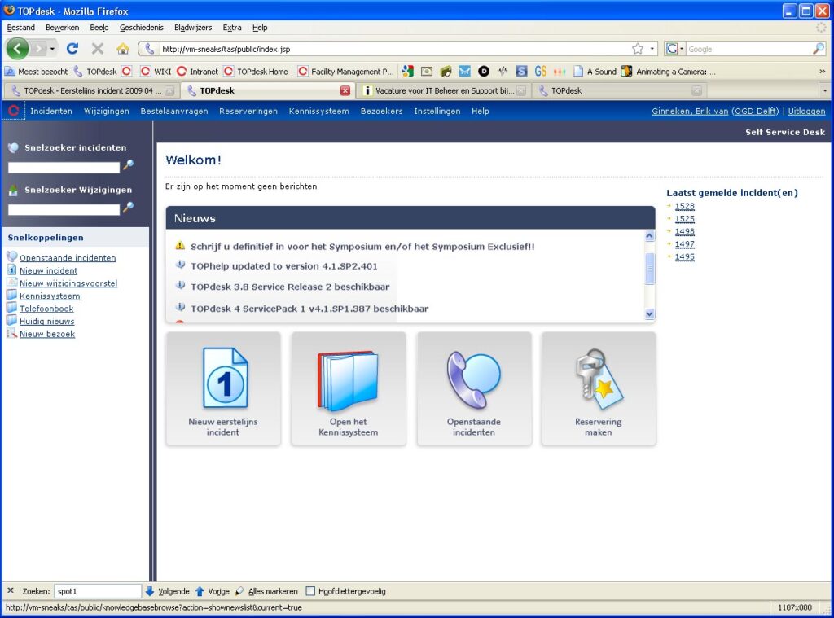Click the Uitloggen link
The image size is (834, 618).
click(806, 112)
